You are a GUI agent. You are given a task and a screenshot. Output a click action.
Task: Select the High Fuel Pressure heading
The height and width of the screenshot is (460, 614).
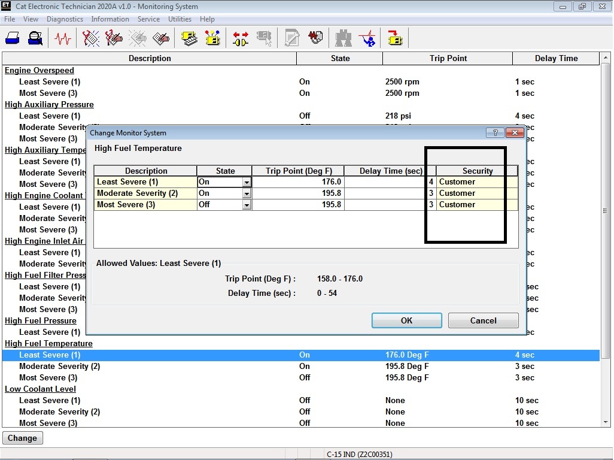point(40,321)
